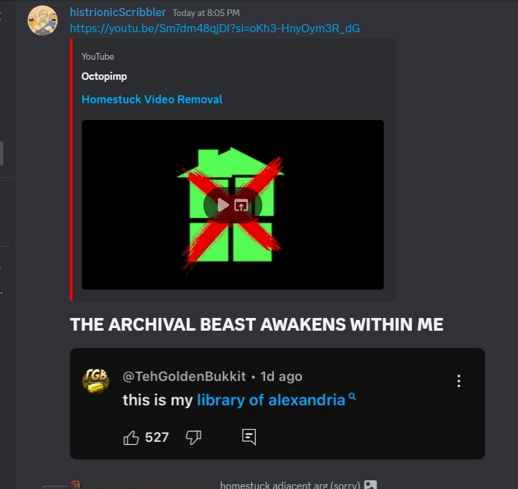Click the Today at 8:05 PM timestamp
Screen dimensions: 518x489
click(206, 13)
